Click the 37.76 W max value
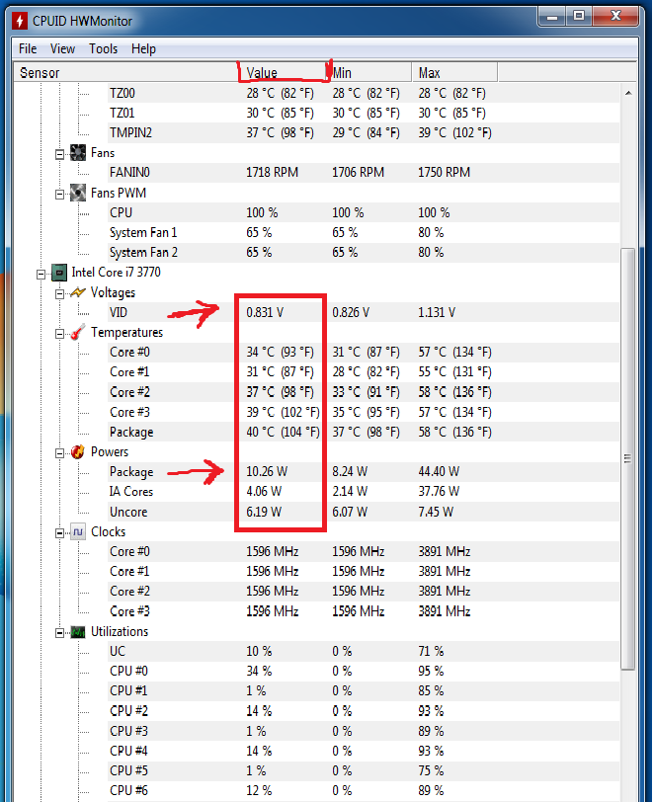 (x=439, y=492)
